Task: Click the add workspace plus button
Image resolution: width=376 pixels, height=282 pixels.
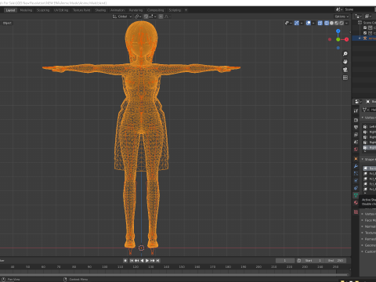Action: click(x=186, y=10)
